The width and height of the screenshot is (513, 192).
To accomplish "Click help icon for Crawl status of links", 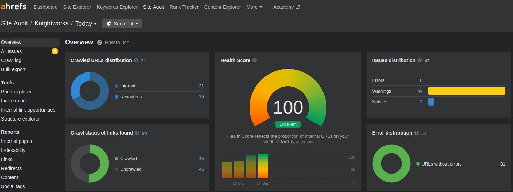I will (137, 133).
